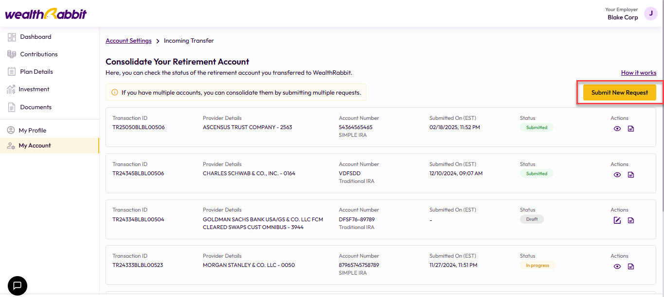Click the Draft status badge
This screenshot has width=664, height=297.
pos(532,219)
